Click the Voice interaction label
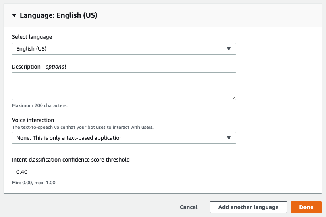The height and width of the screenshot is (217, 326). pos(33,120)
